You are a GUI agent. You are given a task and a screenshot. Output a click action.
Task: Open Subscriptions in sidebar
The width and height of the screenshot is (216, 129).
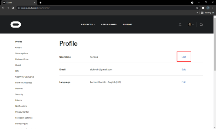click(22, 53)
